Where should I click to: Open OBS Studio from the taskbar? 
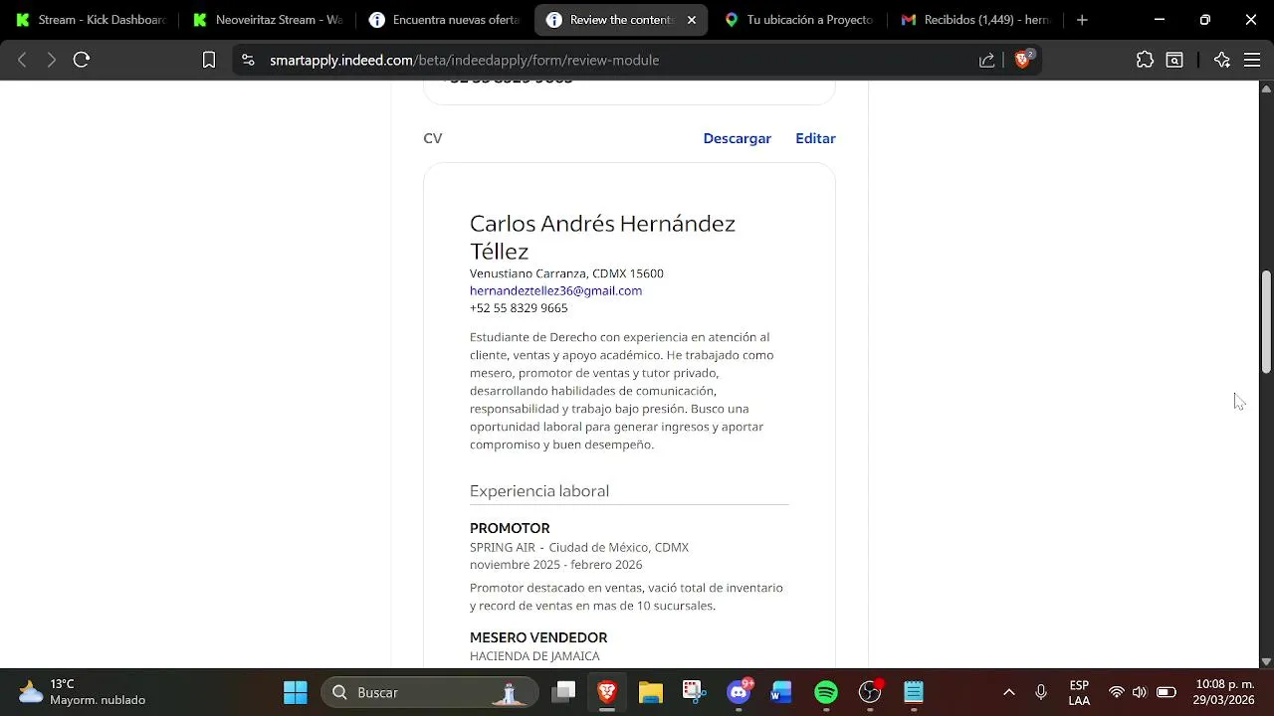[870, 692]
